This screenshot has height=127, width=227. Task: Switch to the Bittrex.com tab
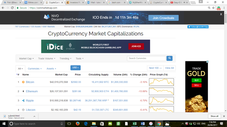coord(33,2)
